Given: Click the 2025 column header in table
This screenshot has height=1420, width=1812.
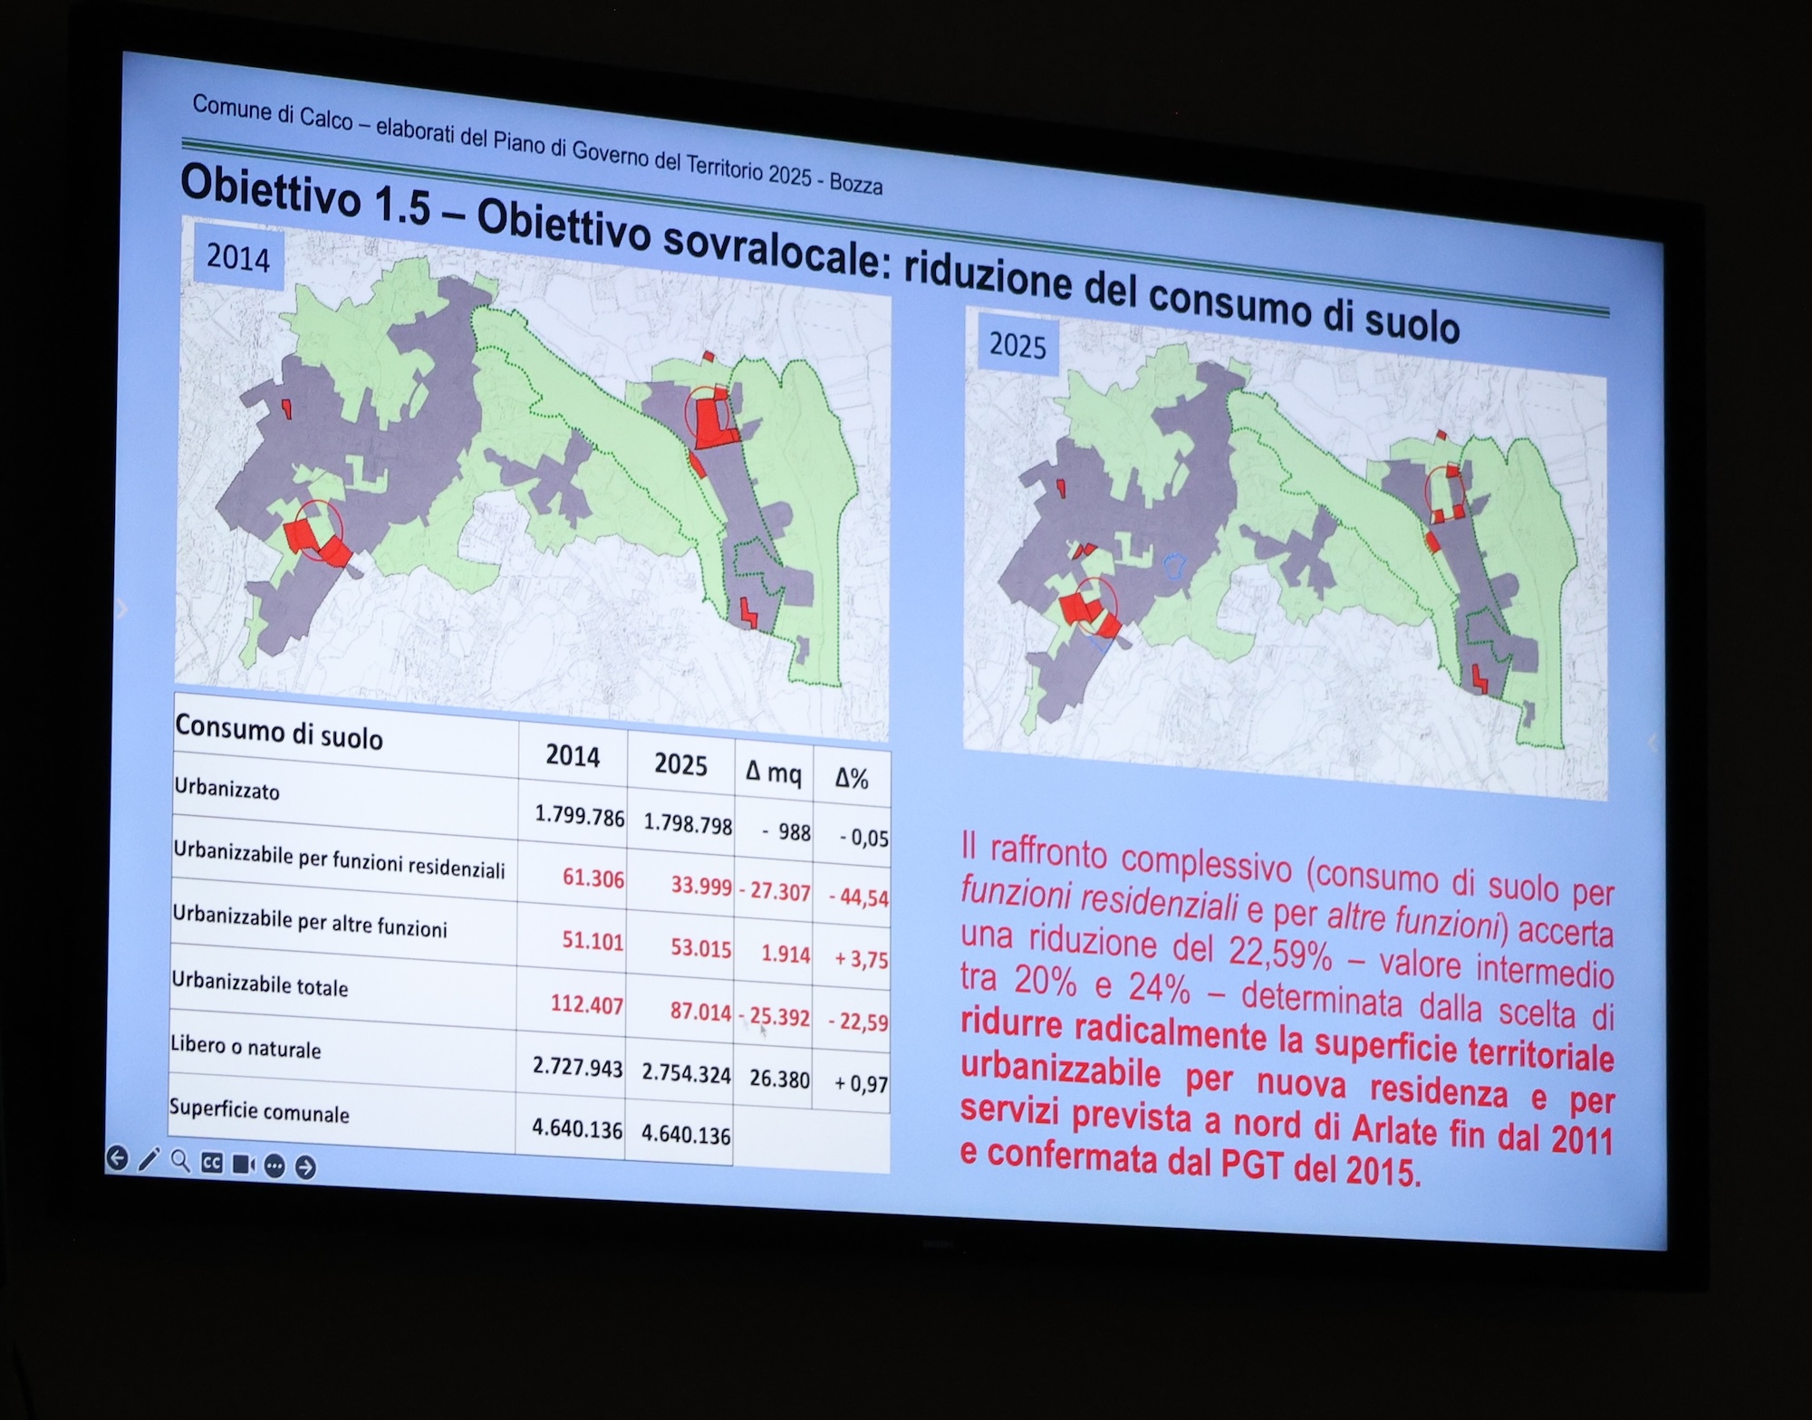Looking at the screenshot, I should click(680, 764).
